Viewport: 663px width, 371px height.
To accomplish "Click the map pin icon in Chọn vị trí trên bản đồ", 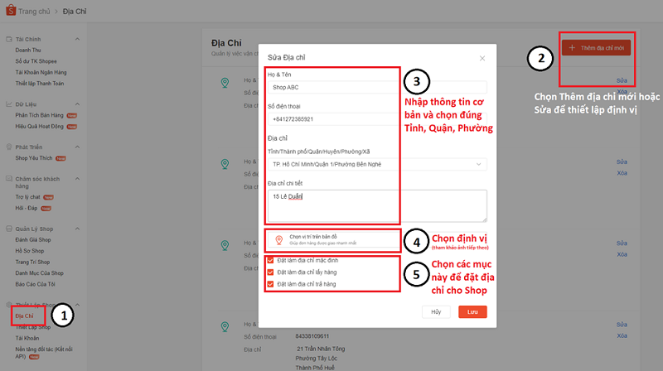I will (x=278, y=240).
